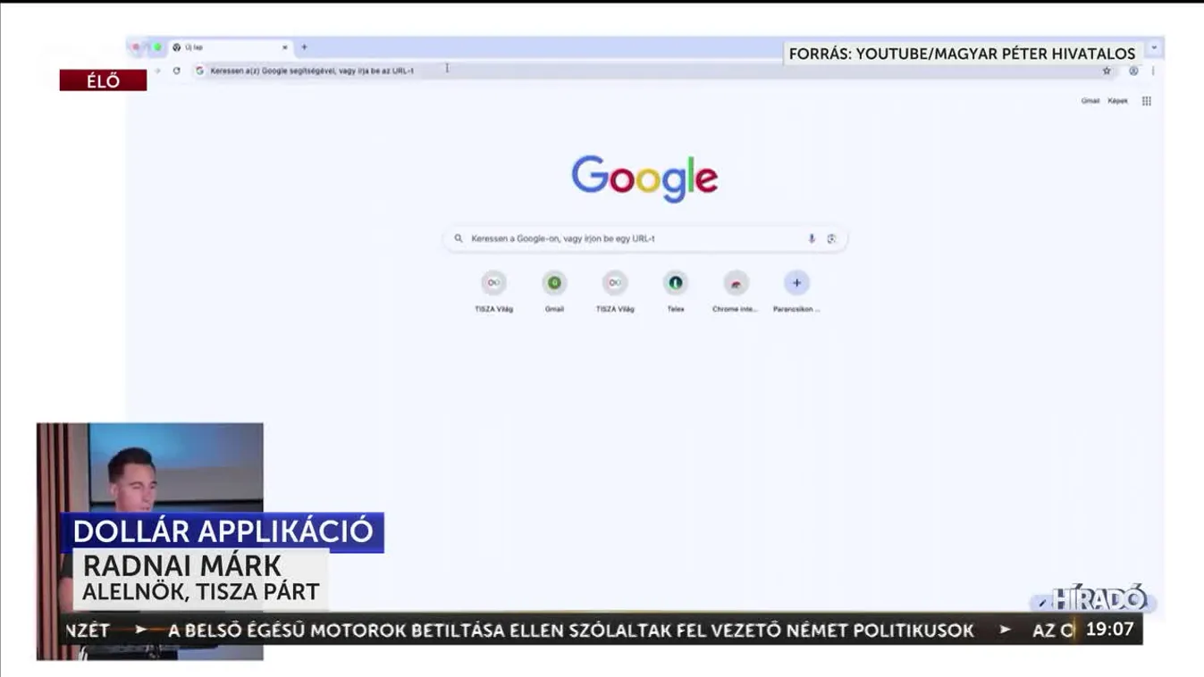Expand the browser customization chevron at top right
The height and width of the screenshot is (677, 1204).
click(x=1154, y=48)
